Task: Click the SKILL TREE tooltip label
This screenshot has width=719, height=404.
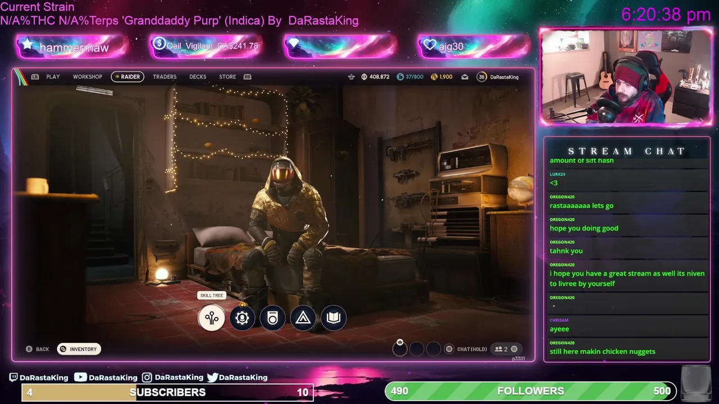Action: click(212, 295)
